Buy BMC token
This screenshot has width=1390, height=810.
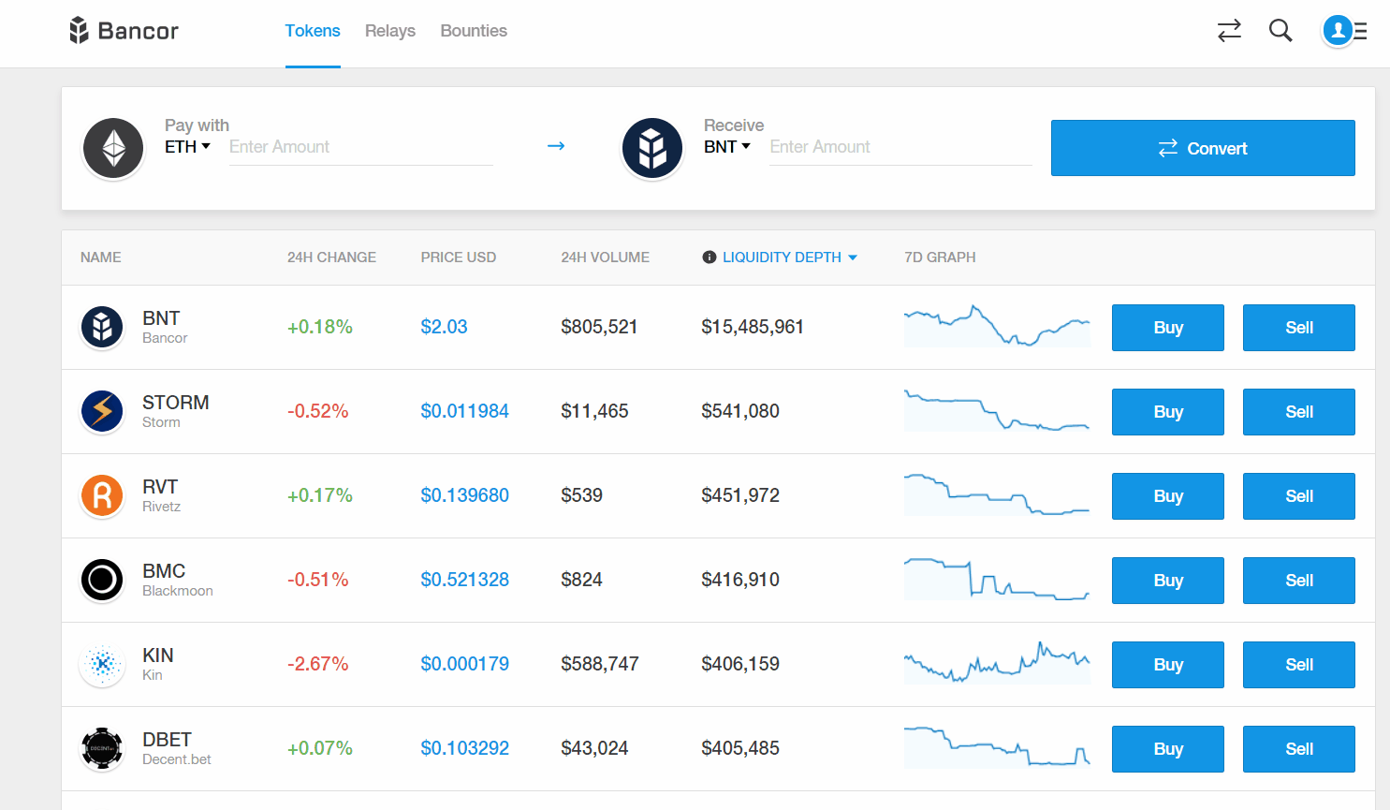pos(1168,581)
